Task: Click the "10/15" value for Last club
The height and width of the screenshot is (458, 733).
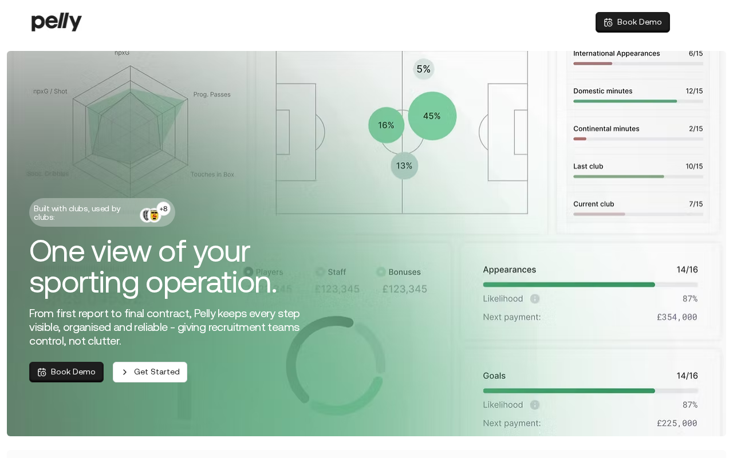Action: click(694, 167)
